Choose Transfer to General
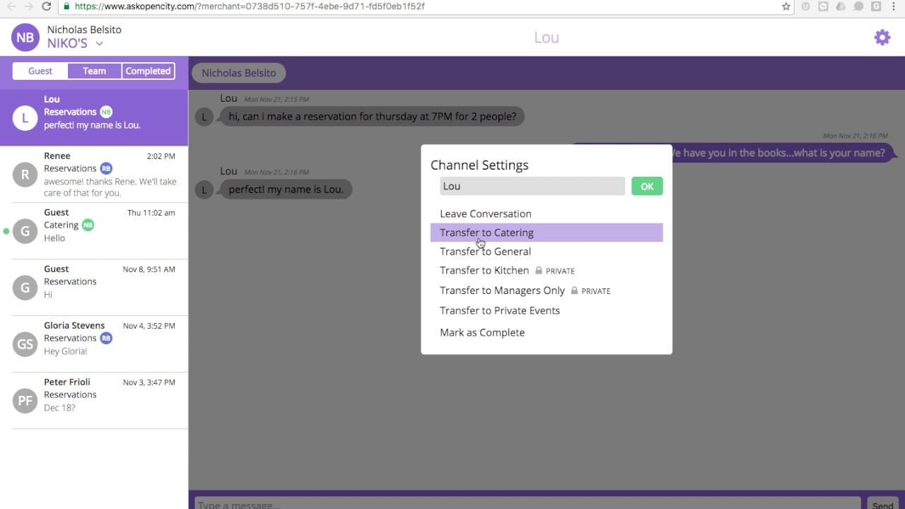Screen dimensions: 905x509 tap(485, 251)
